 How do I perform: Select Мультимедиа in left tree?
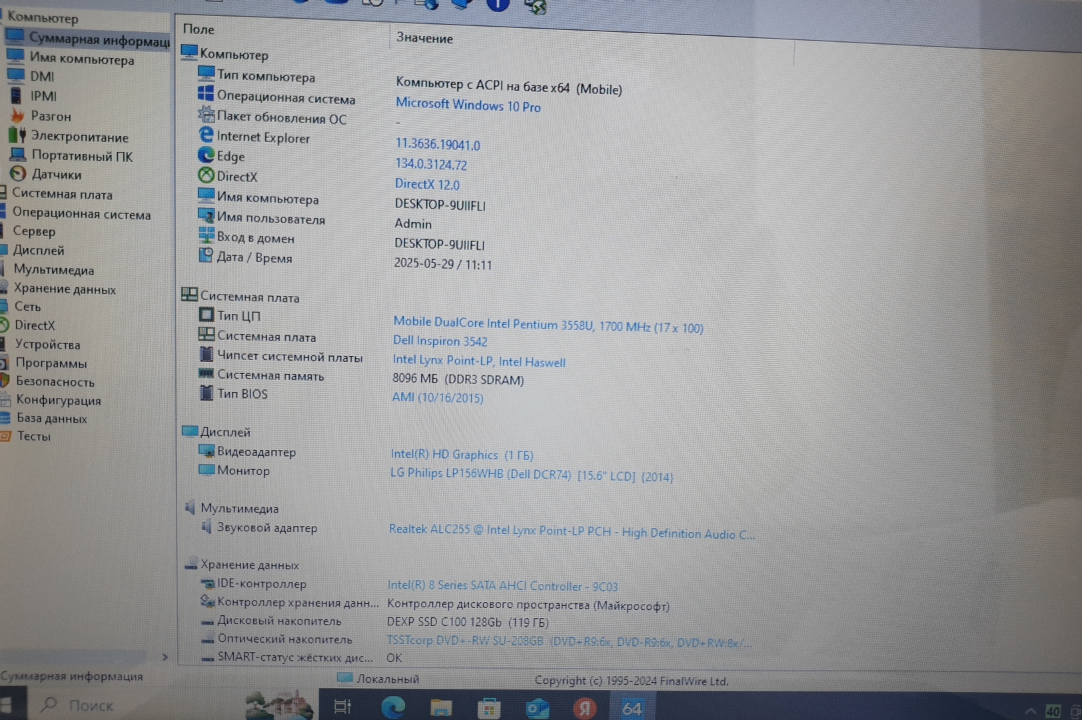53,269
